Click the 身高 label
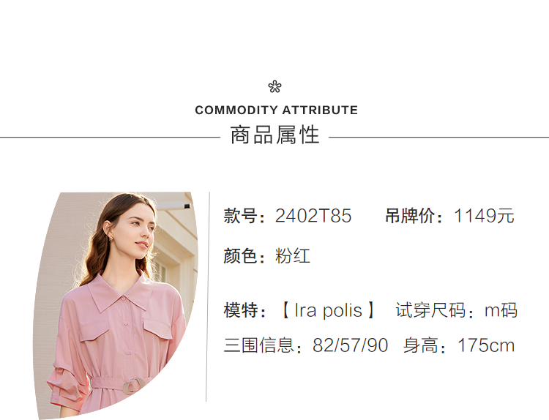549x420 pixels. tap(425, 345)
